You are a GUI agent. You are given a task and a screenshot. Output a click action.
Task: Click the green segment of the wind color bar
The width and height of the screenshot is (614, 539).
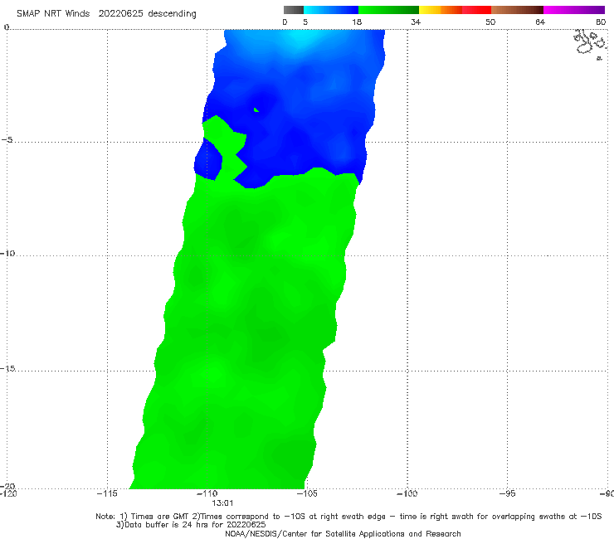[x=388, y=10]
